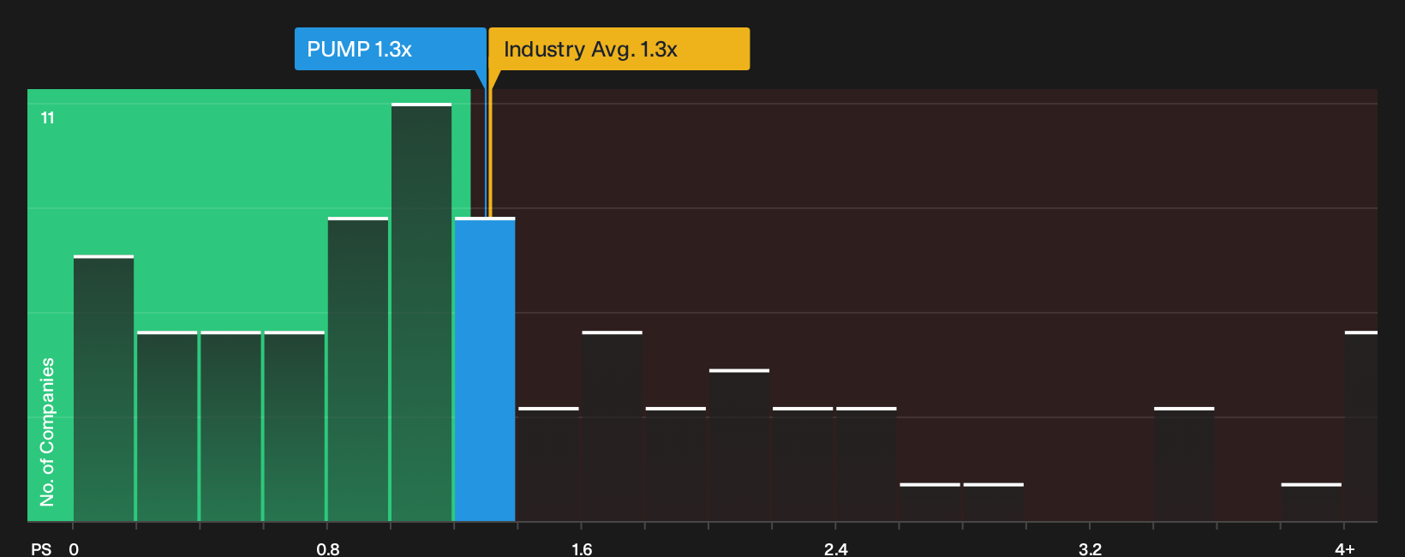Click the PUMP 1.3x blue label

coord(390,49)
